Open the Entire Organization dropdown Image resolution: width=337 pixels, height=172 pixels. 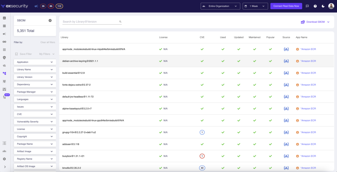pos(220,6)
